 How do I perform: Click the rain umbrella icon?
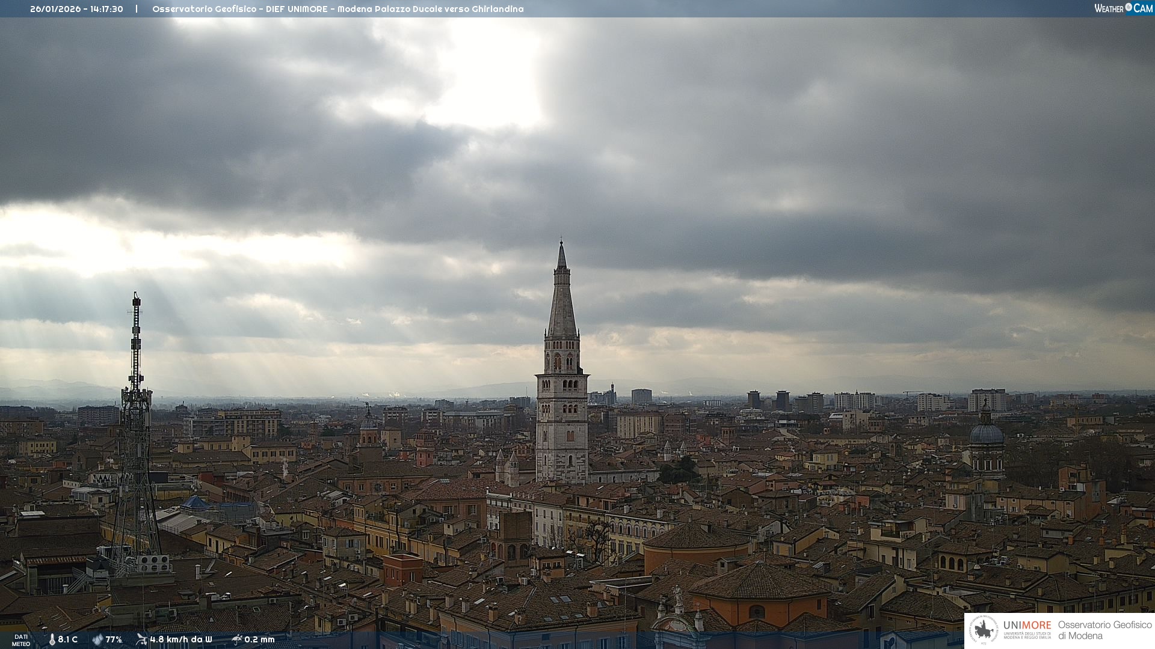click(x=237, y=639)
